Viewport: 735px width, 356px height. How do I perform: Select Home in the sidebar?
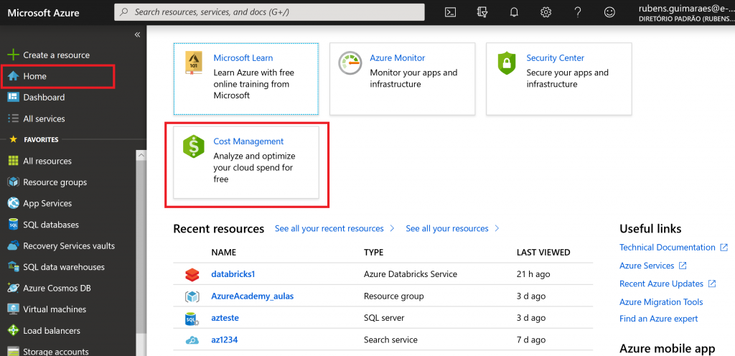[x=34, y=76]
